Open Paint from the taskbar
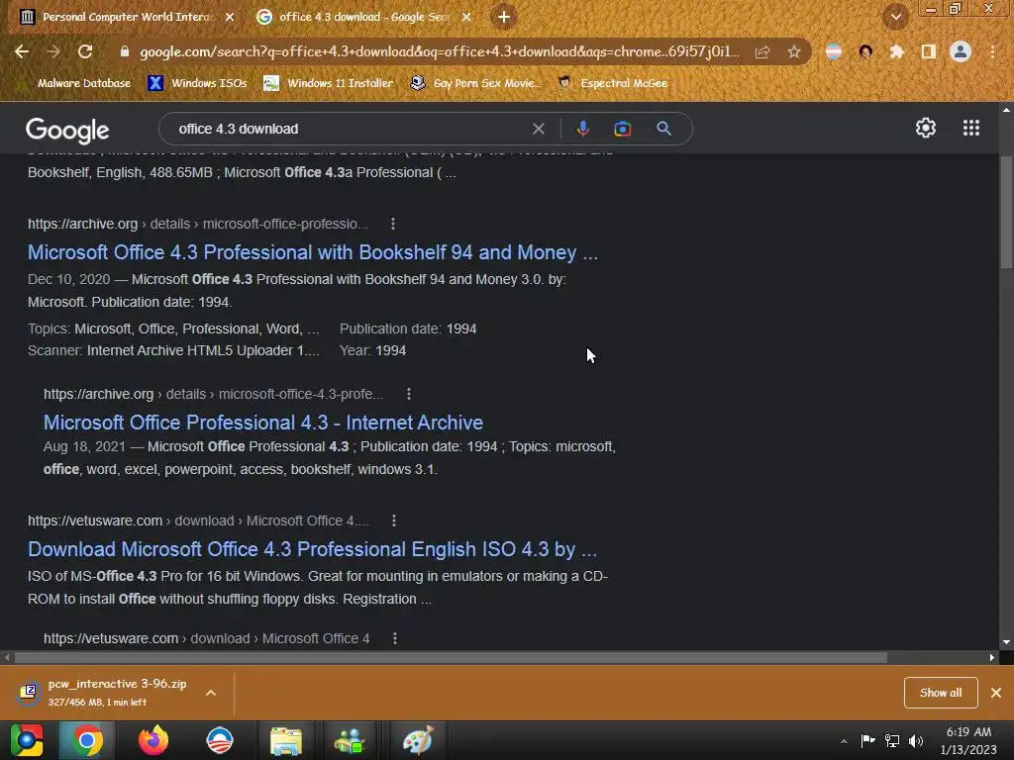Viewport: 1014px width, 760px height. click(418, 740)
